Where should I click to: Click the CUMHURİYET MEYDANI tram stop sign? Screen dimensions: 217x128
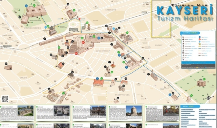click(73, 30)
